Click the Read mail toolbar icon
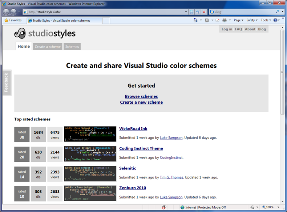Viewport: 287px width, 212px height. [218, 20]
